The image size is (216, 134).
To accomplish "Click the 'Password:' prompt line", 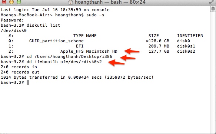I will [12, 20].
